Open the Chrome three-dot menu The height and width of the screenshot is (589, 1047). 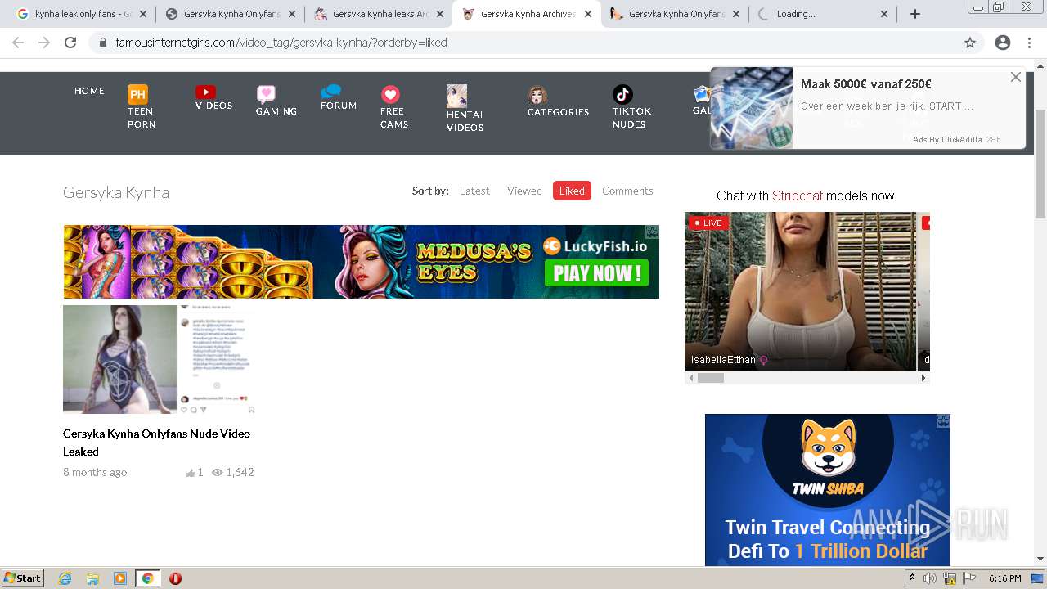pos(1031,43)
